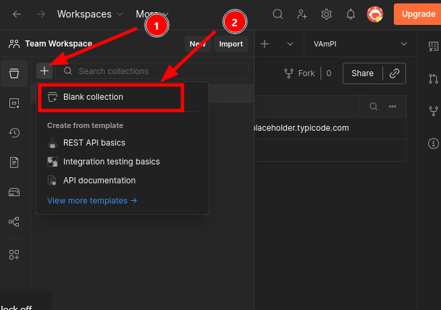This screenshot has height=310, width=441.
Task: Click the create new collection plus button
Action: tap(44, 71)
